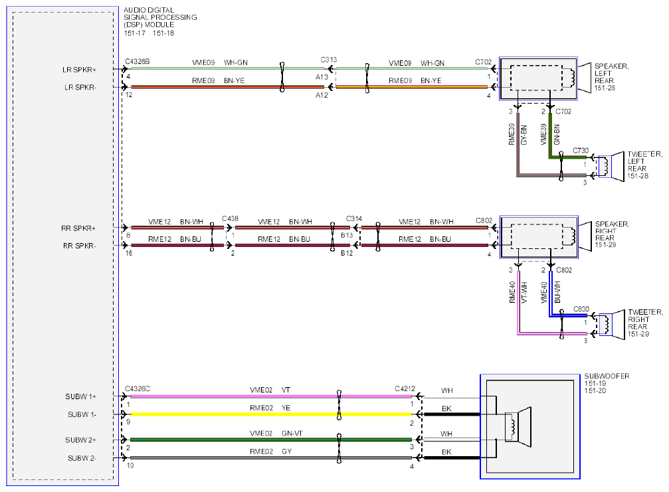Click the twisted pair marker on VME02 VT wire

click(x=339, y=405)
